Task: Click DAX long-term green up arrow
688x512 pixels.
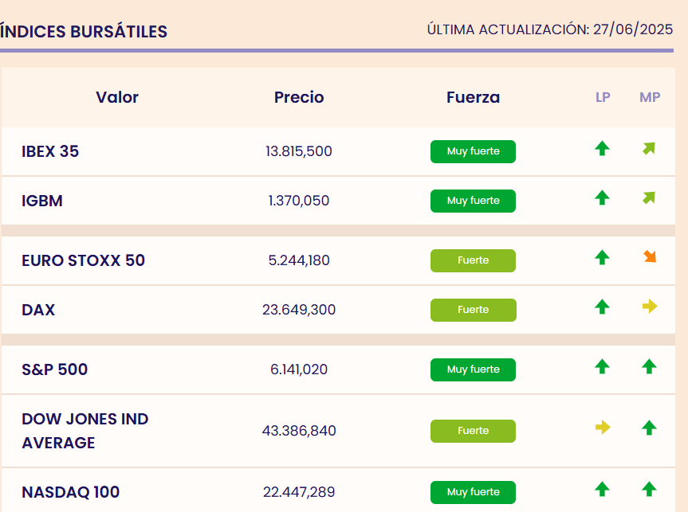Action: click(603, 307)
